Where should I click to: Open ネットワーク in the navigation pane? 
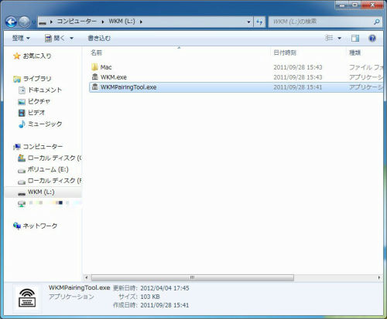point(40,226)
